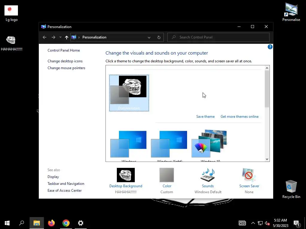306x229 pixels.
Task: Open Control Panel Home link
Action: click(64, 50)
